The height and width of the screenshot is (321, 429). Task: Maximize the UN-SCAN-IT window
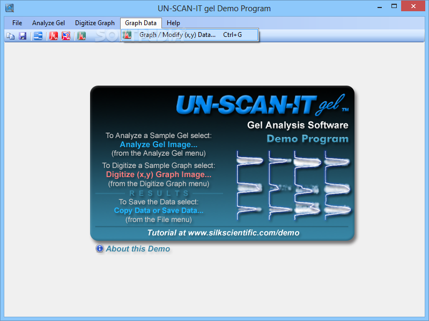click(394, 6)
